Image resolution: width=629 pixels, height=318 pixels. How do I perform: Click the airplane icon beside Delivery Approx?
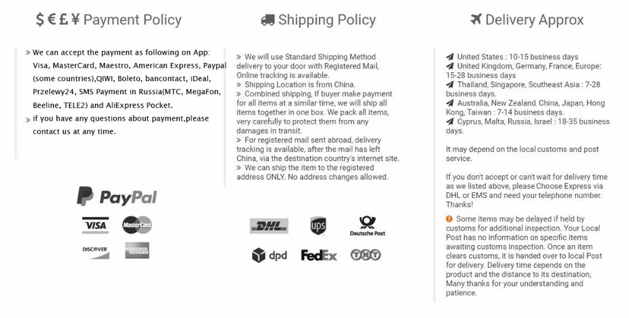tap(476, 19)
